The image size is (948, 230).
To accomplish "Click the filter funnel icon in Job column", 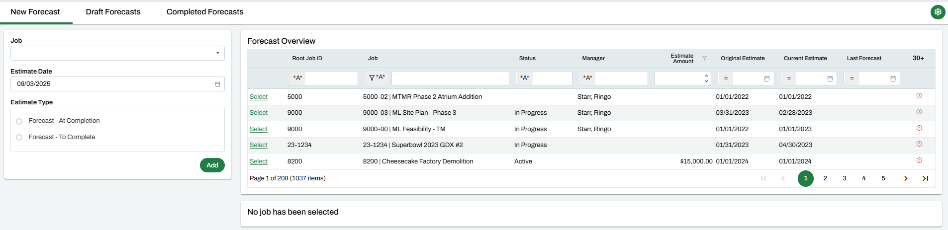I will [372, 78].
